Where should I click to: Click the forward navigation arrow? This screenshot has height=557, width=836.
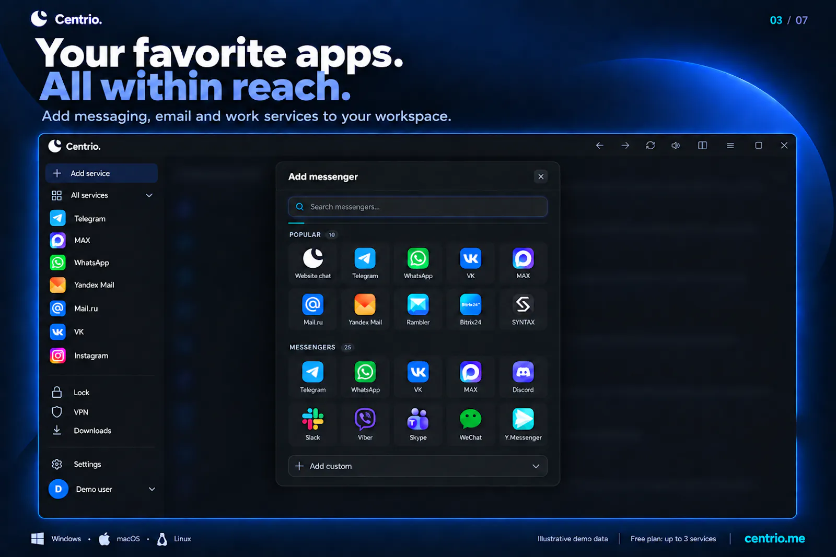pyautogui.click(x=625, y=146)
